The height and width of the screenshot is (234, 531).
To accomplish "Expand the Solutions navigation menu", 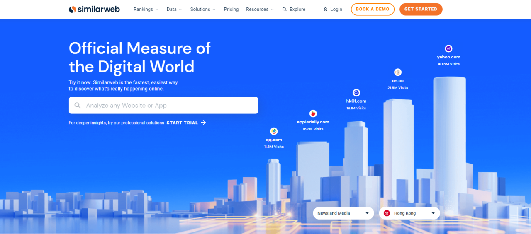I will (x=202, y=9).
